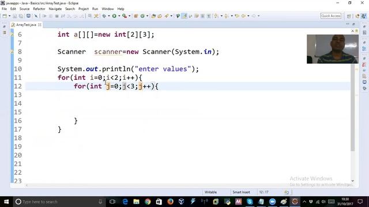
Task: Open the Project menu
Action: coord(83,9)
